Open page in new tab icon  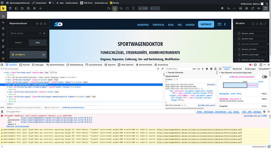point(253,8)
